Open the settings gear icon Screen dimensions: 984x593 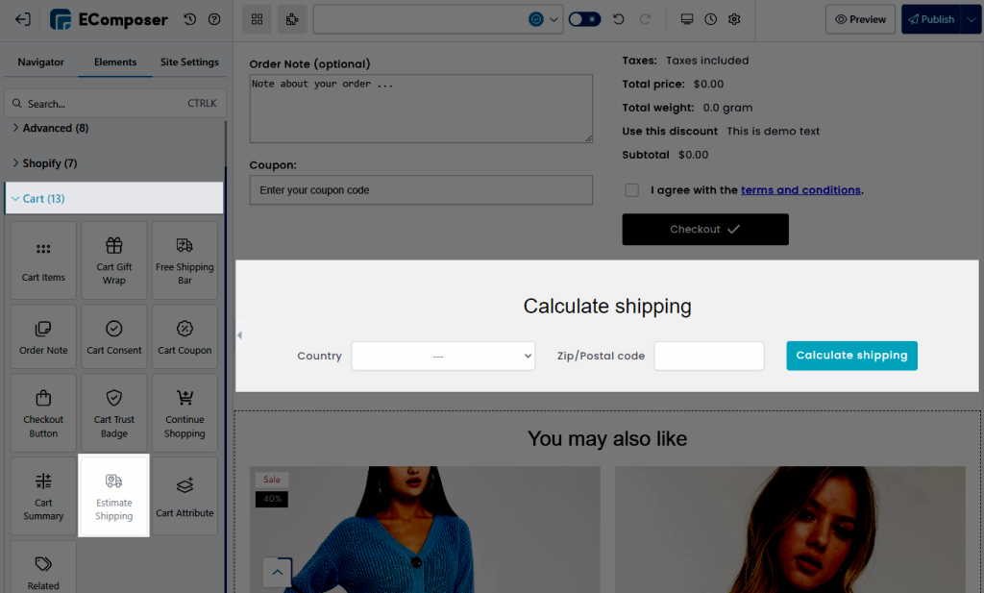point(734,19)
